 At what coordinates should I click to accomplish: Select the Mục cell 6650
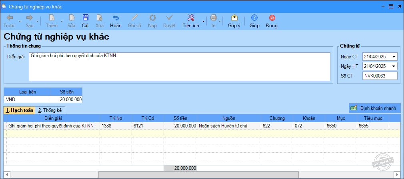click(x=341, y=126)
